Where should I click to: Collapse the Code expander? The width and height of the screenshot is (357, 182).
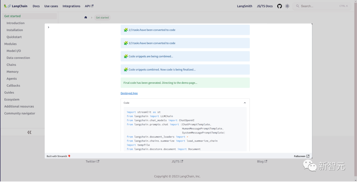(x=245, y=103)
